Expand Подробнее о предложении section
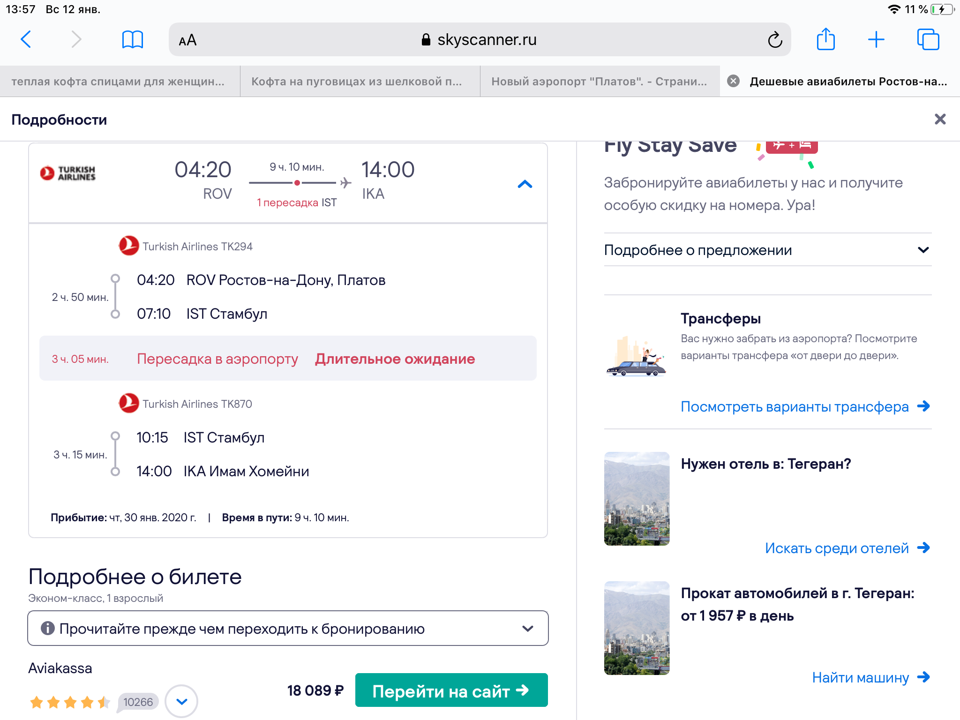The height and width of the screenshot is (720, 960). [x=767, y=250]
